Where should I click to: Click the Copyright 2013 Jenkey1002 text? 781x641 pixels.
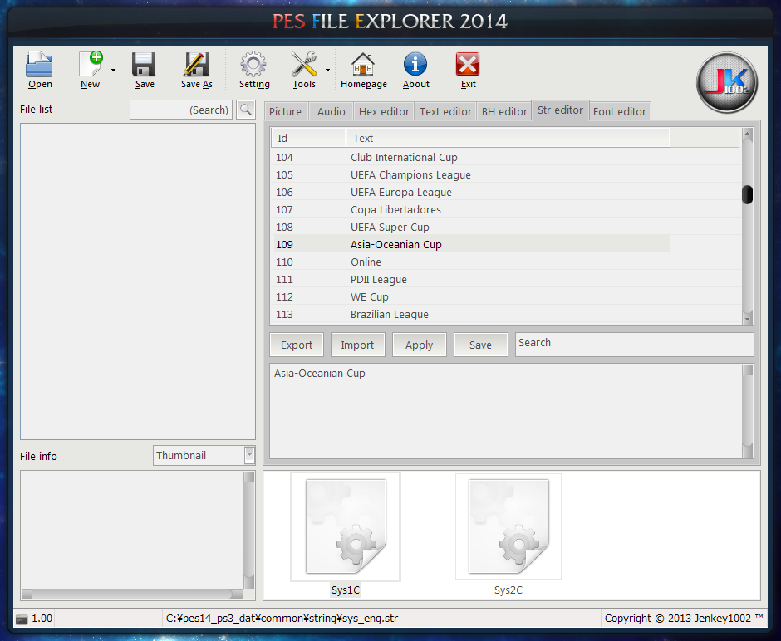tap(683, 618)
